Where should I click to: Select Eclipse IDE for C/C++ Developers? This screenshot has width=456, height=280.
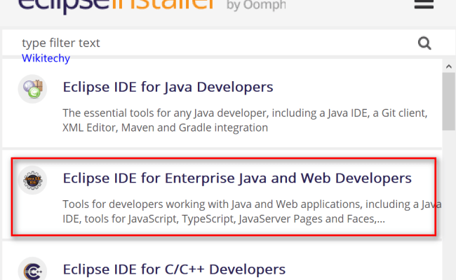click(x=174, y=269)
